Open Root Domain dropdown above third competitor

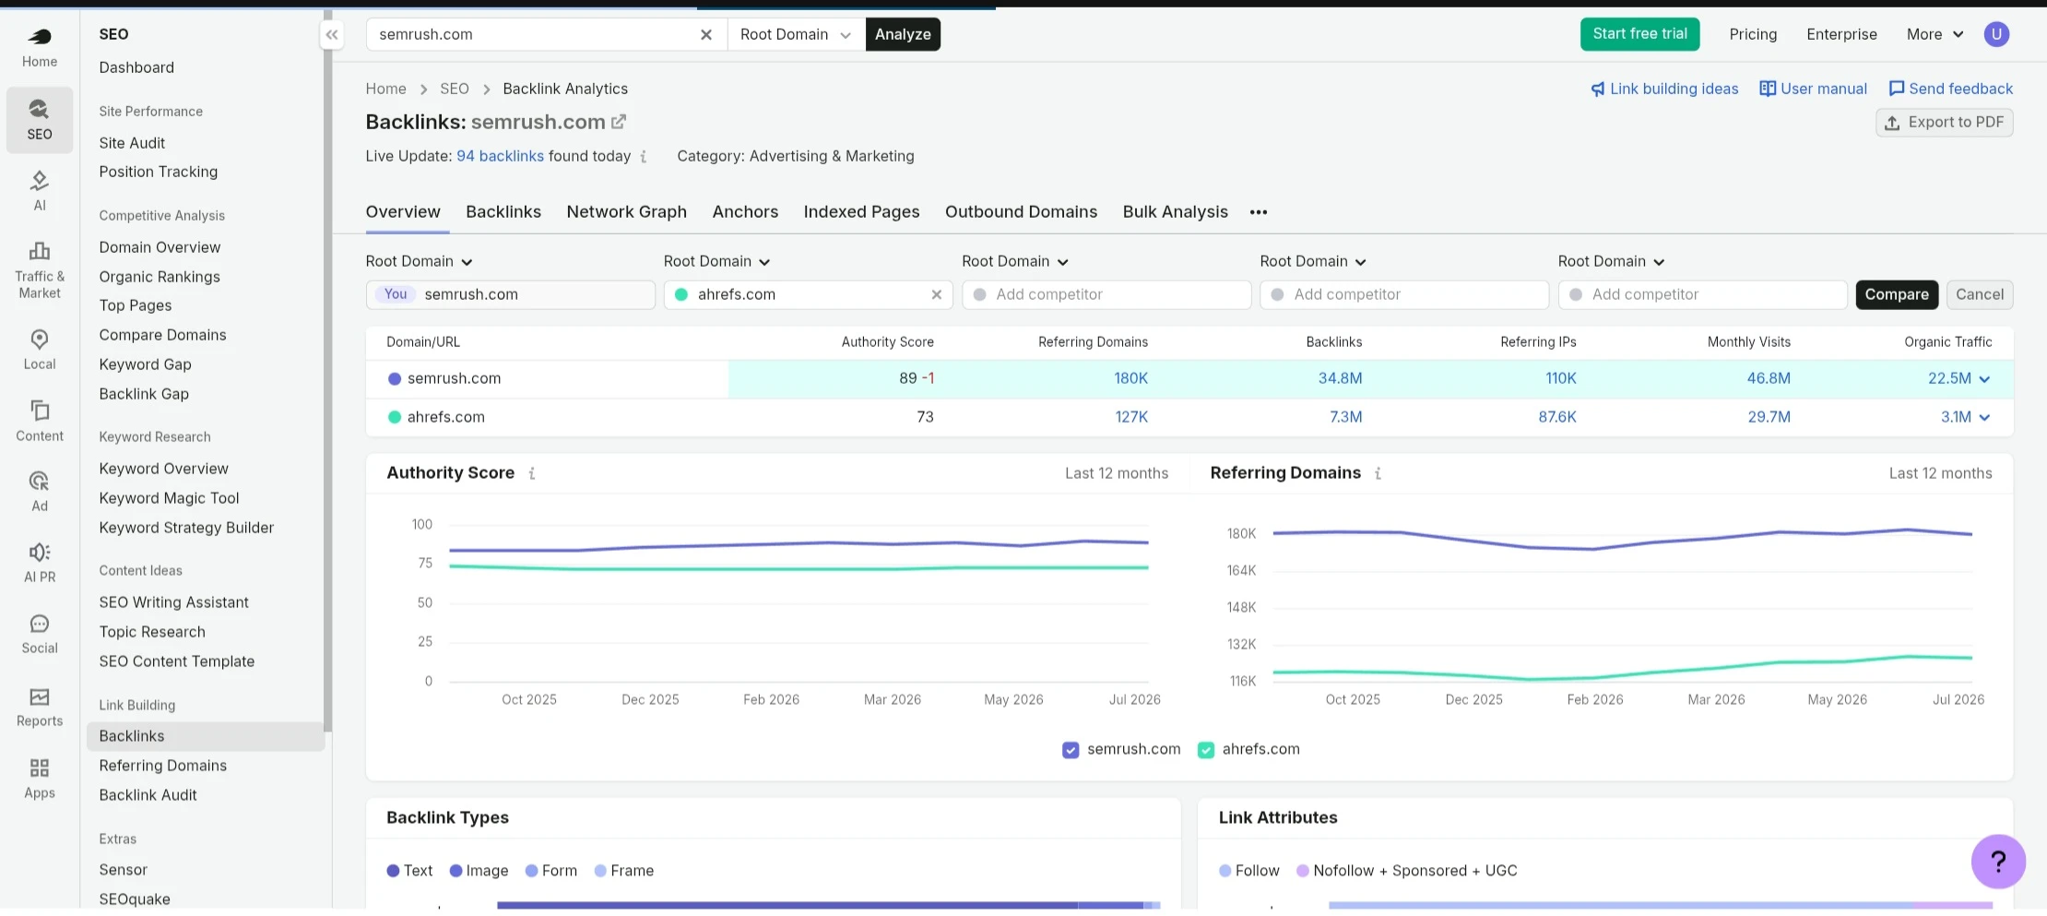click(1014, 262)
